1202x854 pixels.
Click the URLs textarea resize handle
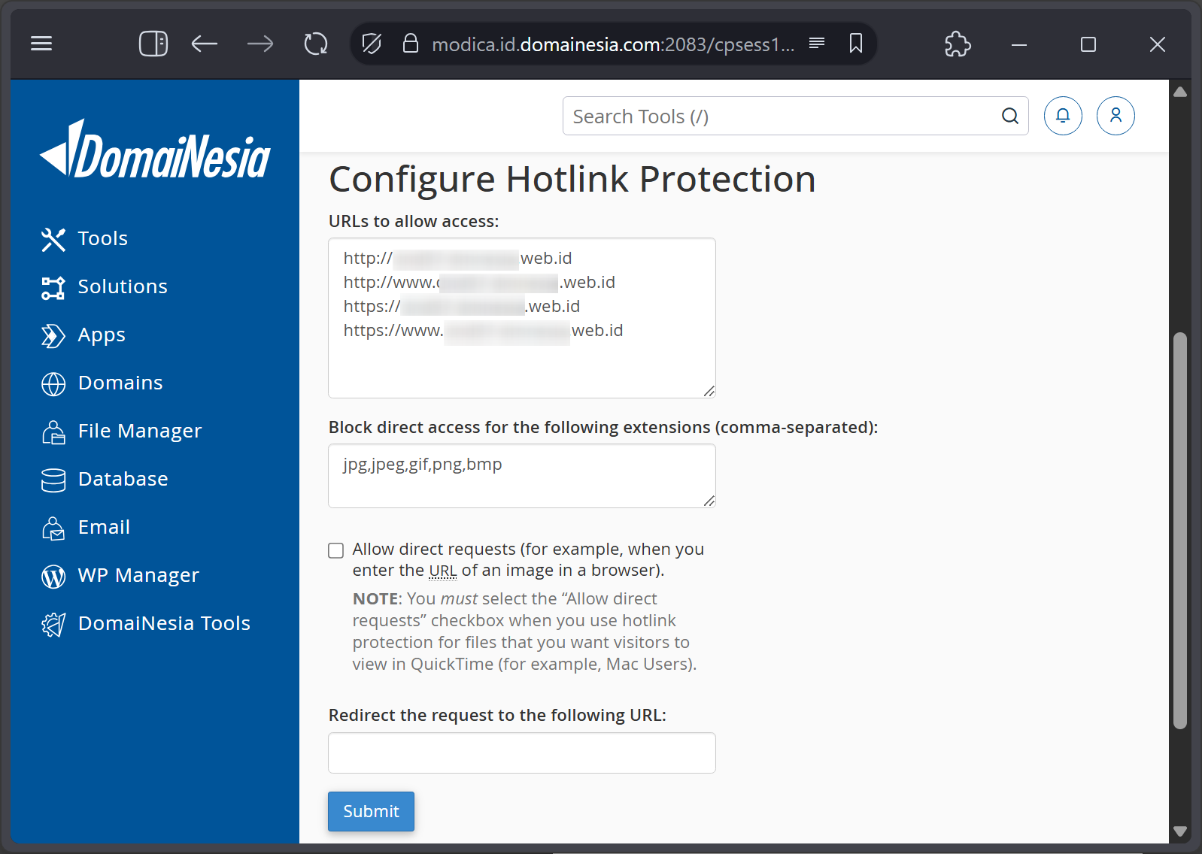(x=709, y=391)
